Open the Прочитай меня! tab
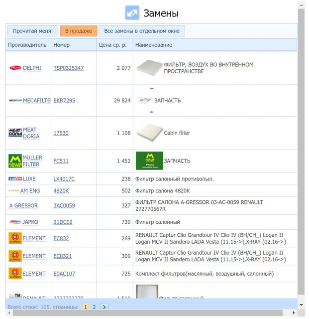 coord(33,31)
